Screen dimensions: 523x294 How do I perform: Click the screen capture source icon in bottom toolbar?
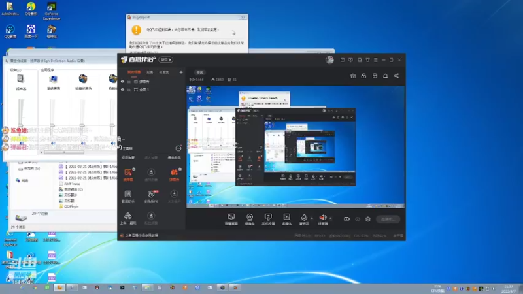pyautogui.click(x=231, y=218)
